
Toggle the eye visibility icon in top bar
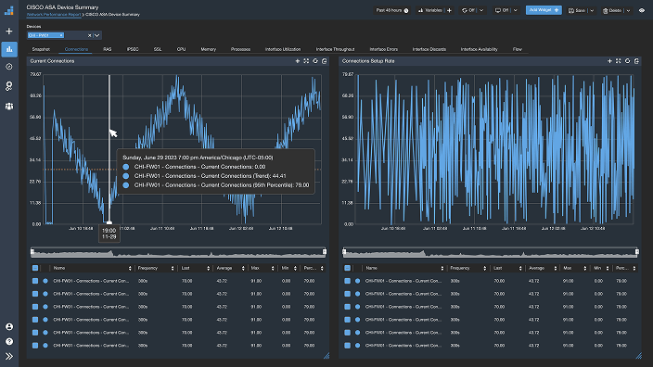pyautogui.click(x=642, y=10)
